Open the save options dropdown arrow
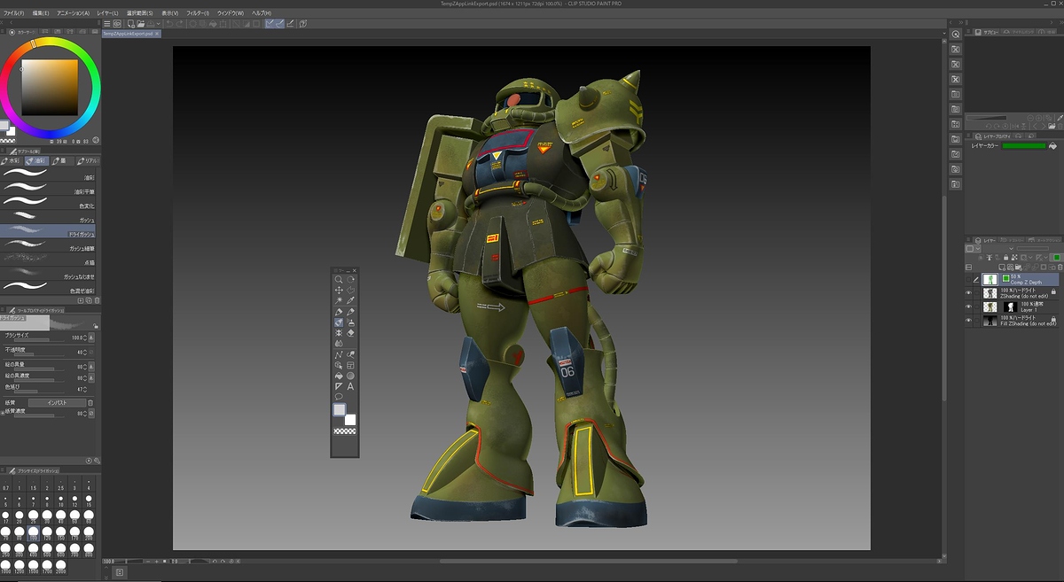The image size is (1064, 582). [x=157, y=24]
